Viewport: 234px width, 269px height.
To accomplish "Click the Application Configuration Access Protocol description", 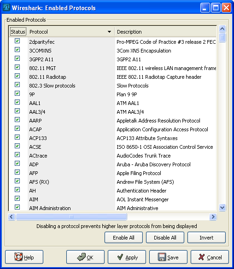I will pyautogui.click(x=162, y=129).
